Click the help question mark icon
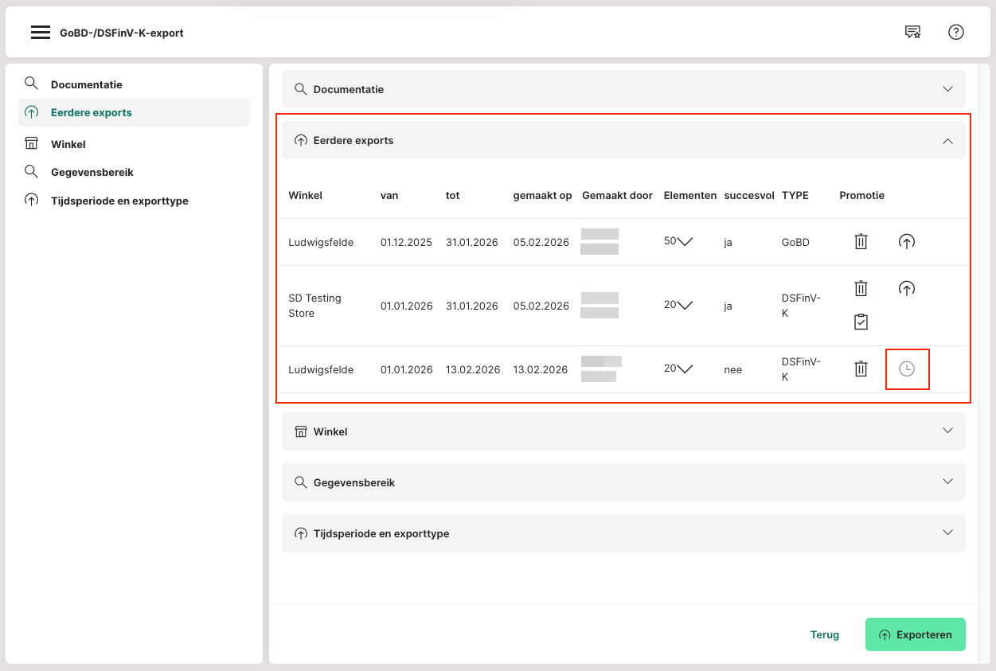Viewport: 996px width, 671px height. pyautogui.click(x=955, y=33)
